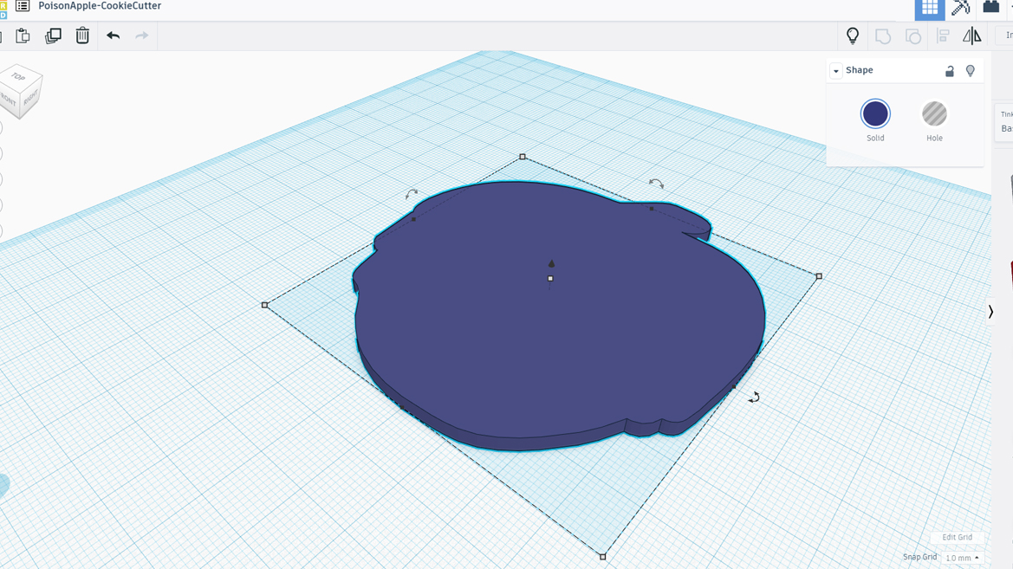Expand the right shapes panel chevron
The width and height of the screenshot is (1013, 569).
coord(990,312)
